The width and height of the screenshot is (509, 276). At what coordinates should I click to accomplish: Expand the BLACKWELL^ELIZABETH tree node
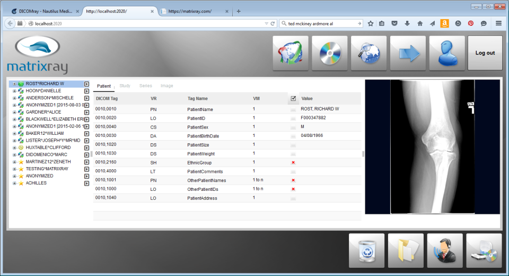point(14,119)
